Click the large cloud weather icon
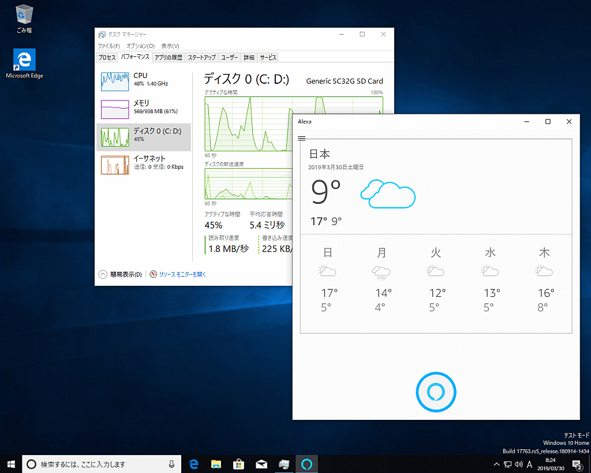The width and height of the screenshot is (591, 473). point(387,194)
